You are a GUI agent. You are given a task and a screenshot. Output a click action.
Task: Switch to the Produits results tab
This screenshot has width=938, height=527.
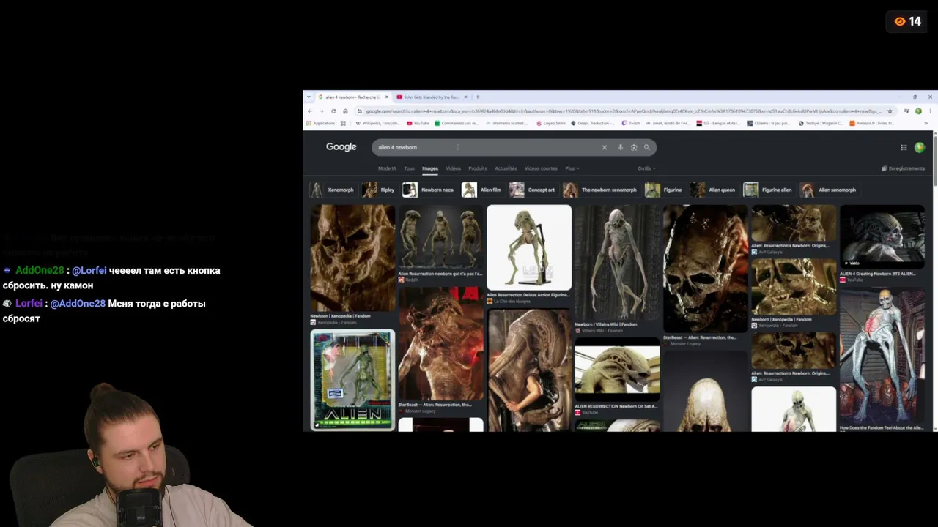tap(478, 168)
